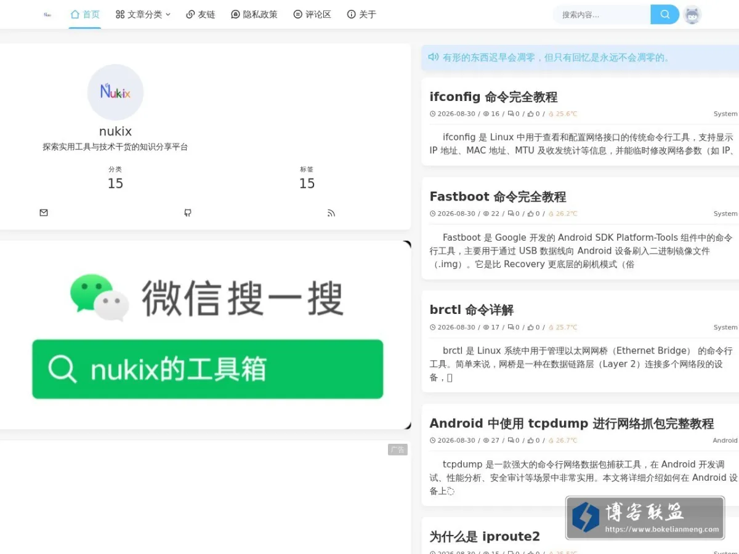Click the clock date icon on tcpdump post

[432, 440]
